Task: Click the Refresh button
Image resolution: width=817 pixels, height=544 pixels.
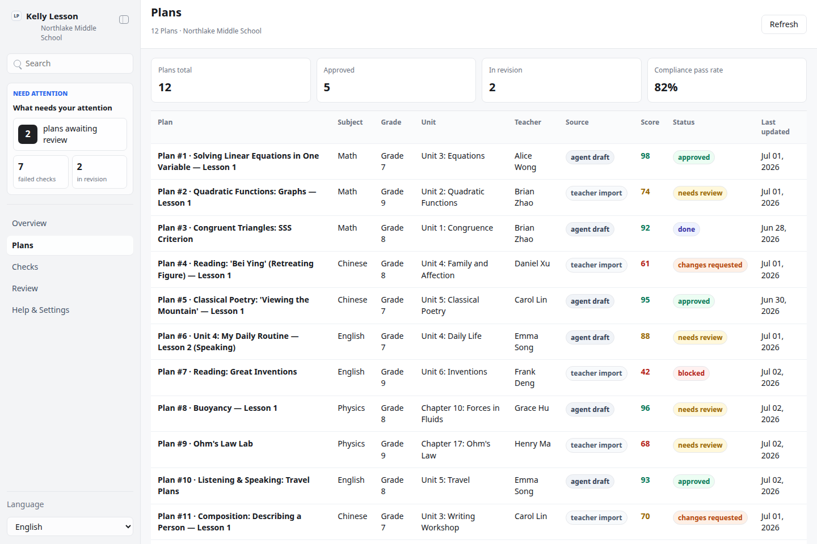Action: coord(784,24)
